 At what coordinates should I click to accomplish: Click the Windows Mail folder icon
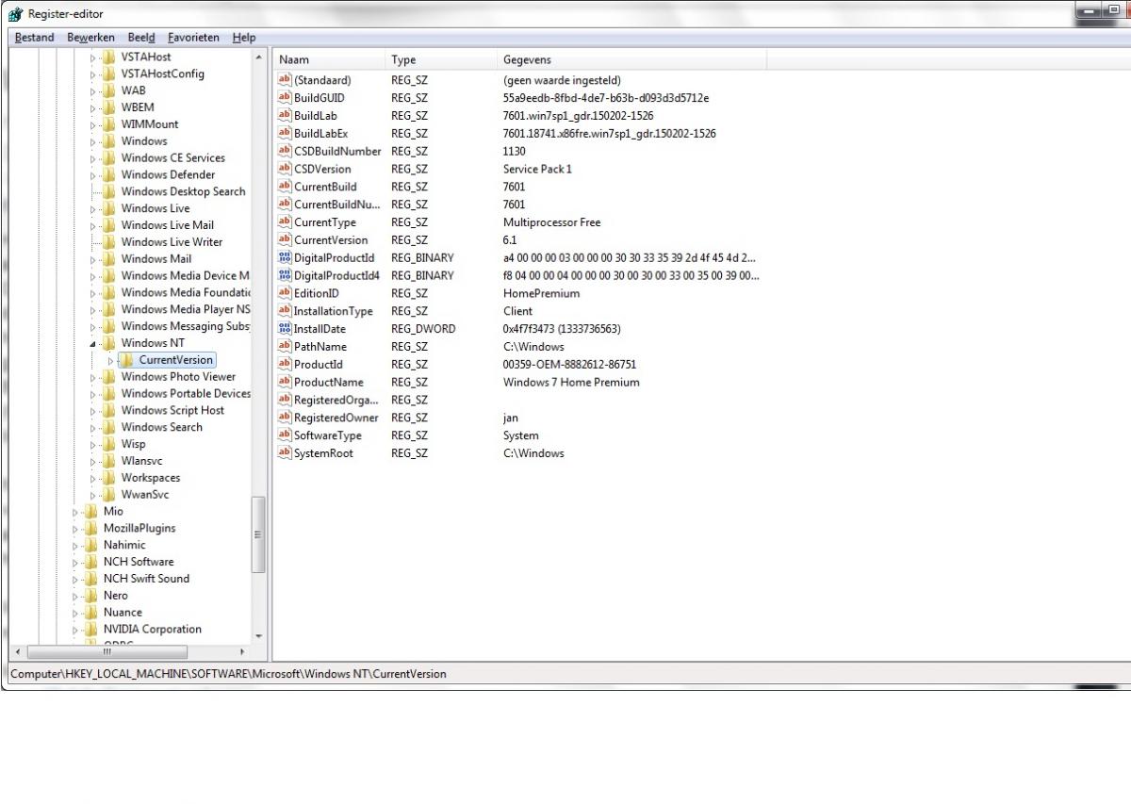coord(109,259)
